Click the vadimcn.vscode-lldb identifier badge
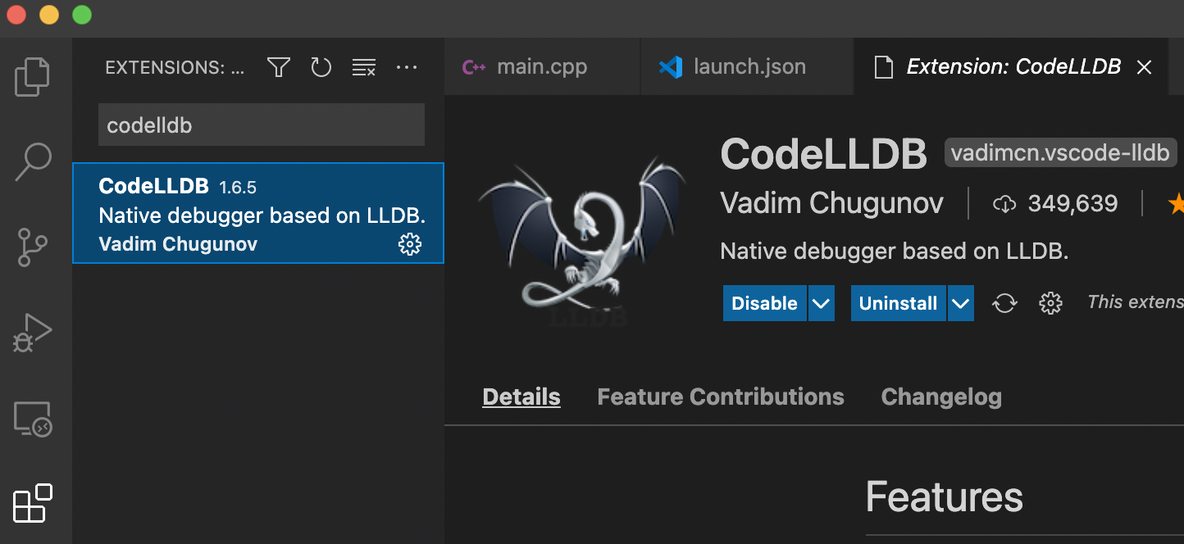Screen dimensions: 1184x544 (x=1060, y=153)
